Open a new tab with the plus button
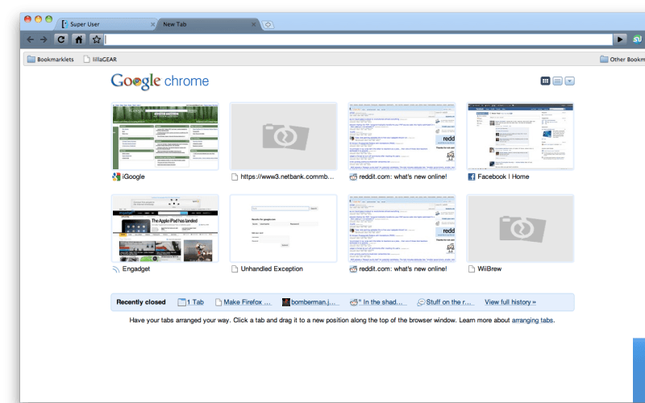The image size is (645, 403). tap(268, 25)
